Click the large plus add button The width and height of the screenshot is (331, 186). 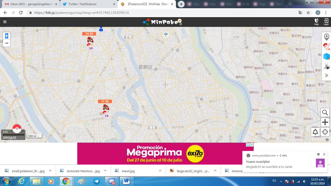click(x=325, y=122)
